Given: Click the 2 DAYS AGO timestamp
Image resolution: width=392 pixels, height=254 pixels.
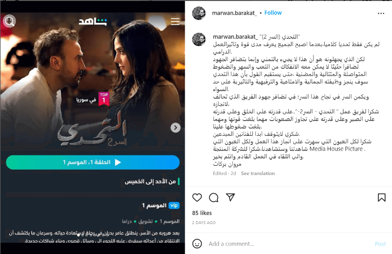Looking at the screenshot, I should (204, 223).
